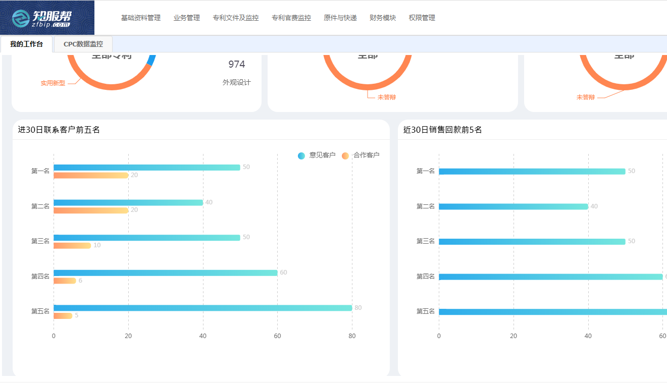The width and height of the screenshot is (667, 383).
Task: Click the orange 第一名 bar valued 20
Action: tap(91, 176)
